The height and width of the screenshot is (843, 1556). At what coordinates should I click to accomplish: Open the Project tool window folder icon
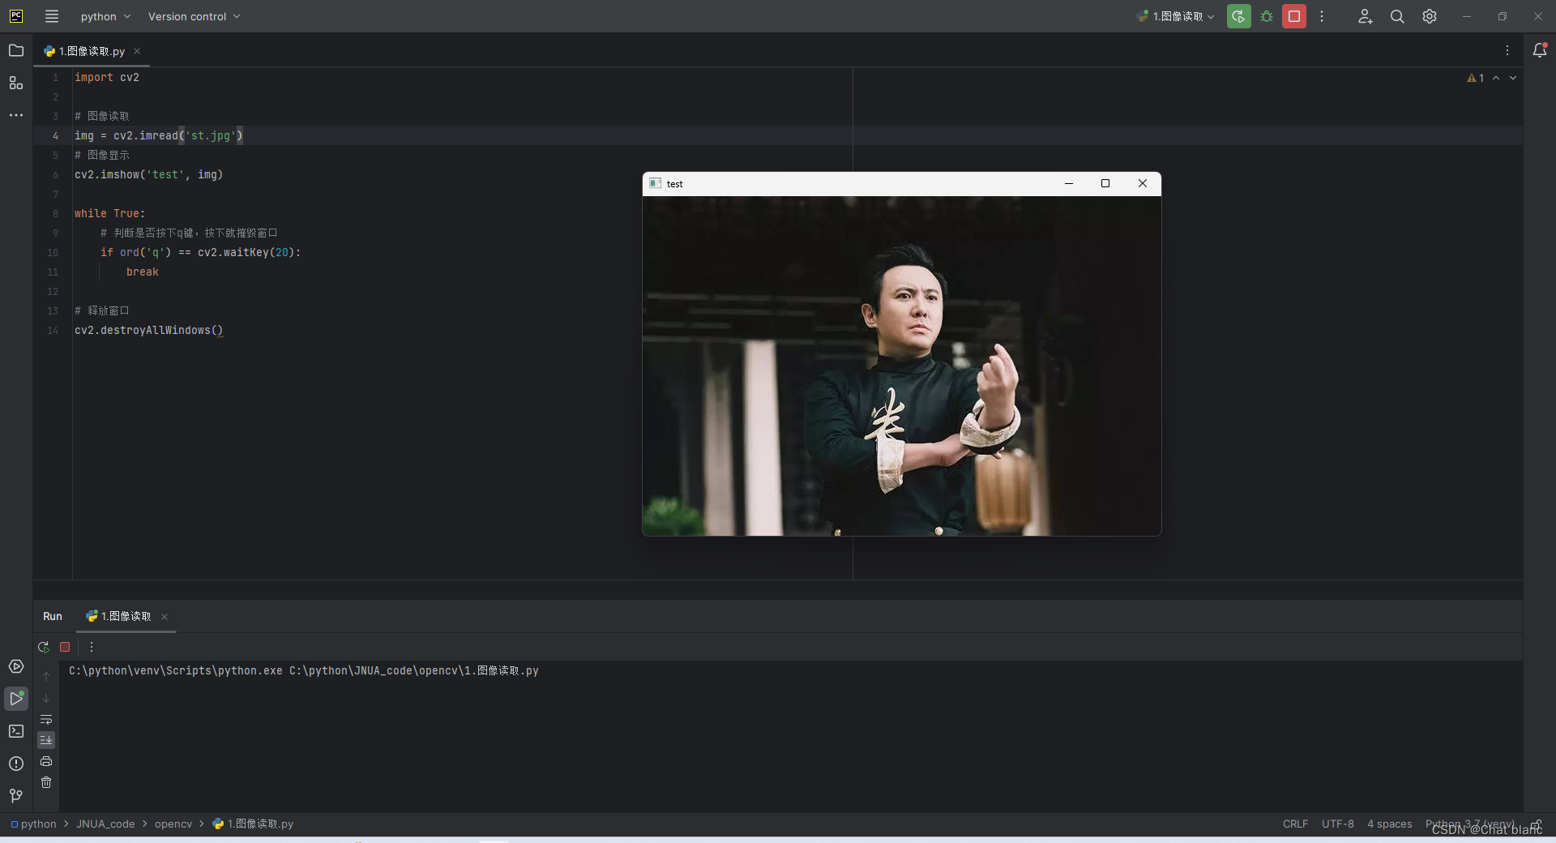[x=16, y=50]
